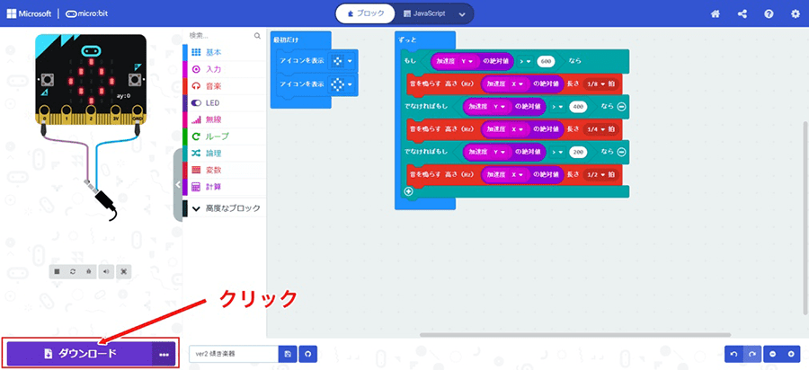This screenshot has height=370, width=809.
Task: Change axis X dropdown in the 1/8 tone block
Action: point(518,84)
